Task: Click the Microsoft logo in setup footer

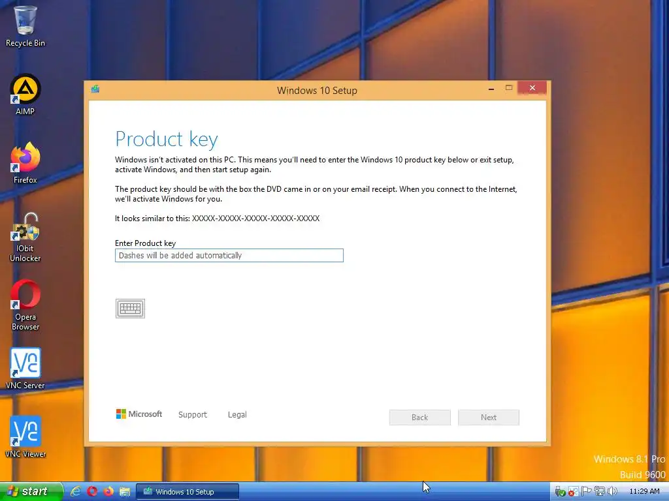Action: pyautogui.click(x=139, y=414)
